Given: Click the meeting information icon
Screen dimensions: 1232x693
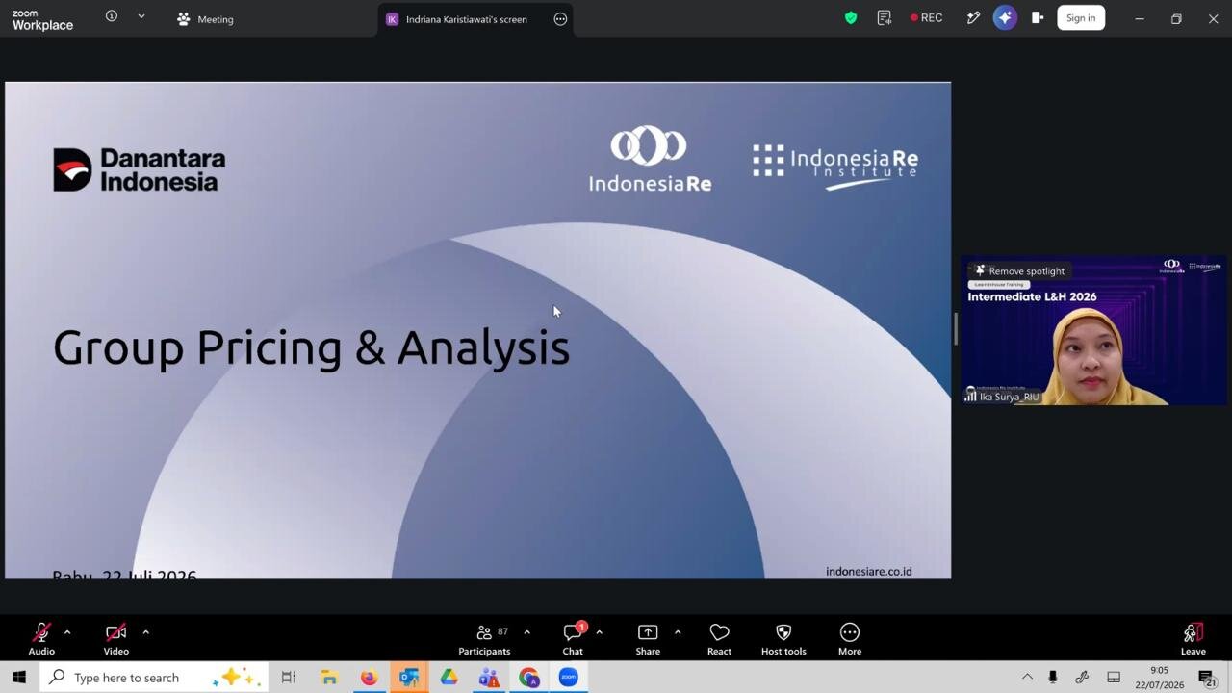Looking at the screenshot, I should tap(112, 16).
